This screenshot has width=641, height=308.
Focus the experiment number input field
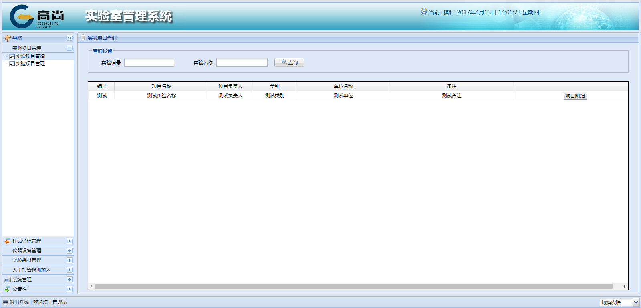click(149, 62)
